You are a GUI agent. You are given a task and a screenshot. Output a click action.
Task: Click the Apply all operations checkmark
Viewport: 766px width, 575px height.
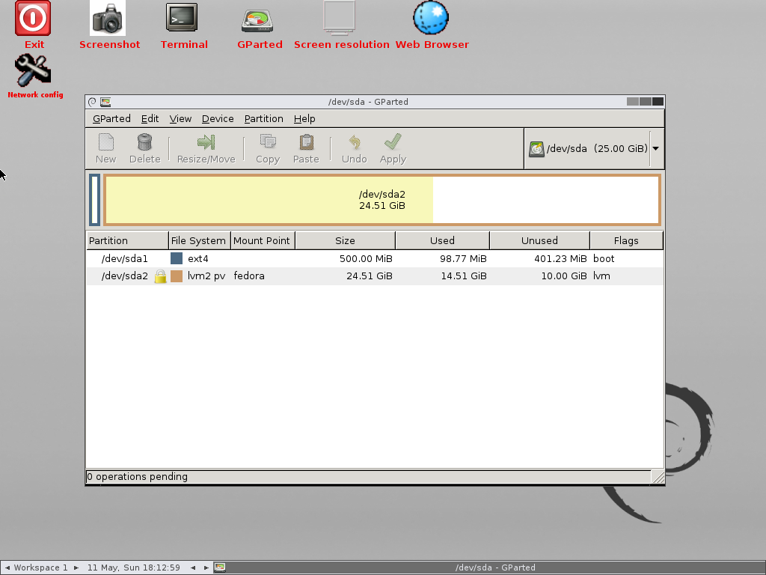click(393, 142)
